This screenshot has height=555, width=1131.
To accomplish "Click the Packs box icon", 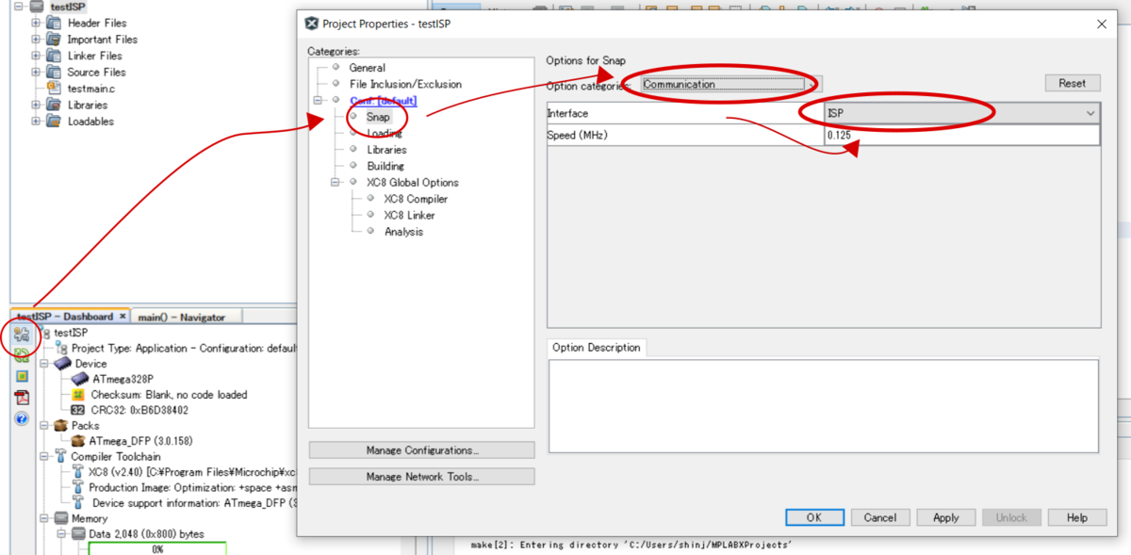I will [x=62, y=426].
